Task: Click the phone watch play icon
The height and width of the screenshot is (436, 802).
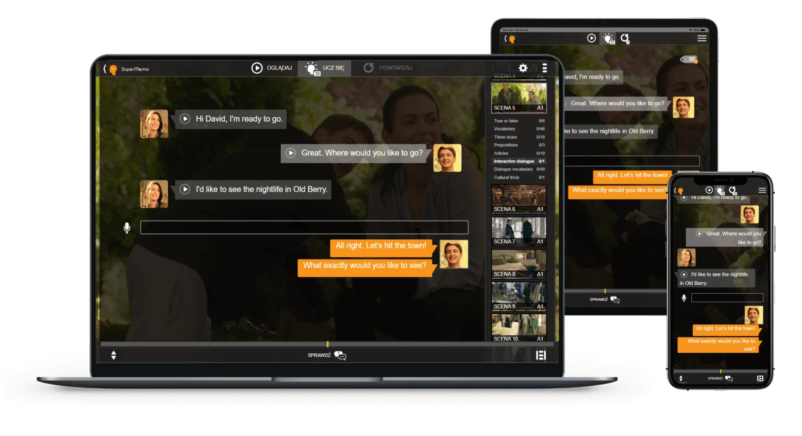Action: pyautogui.click(x=709, y=190)
